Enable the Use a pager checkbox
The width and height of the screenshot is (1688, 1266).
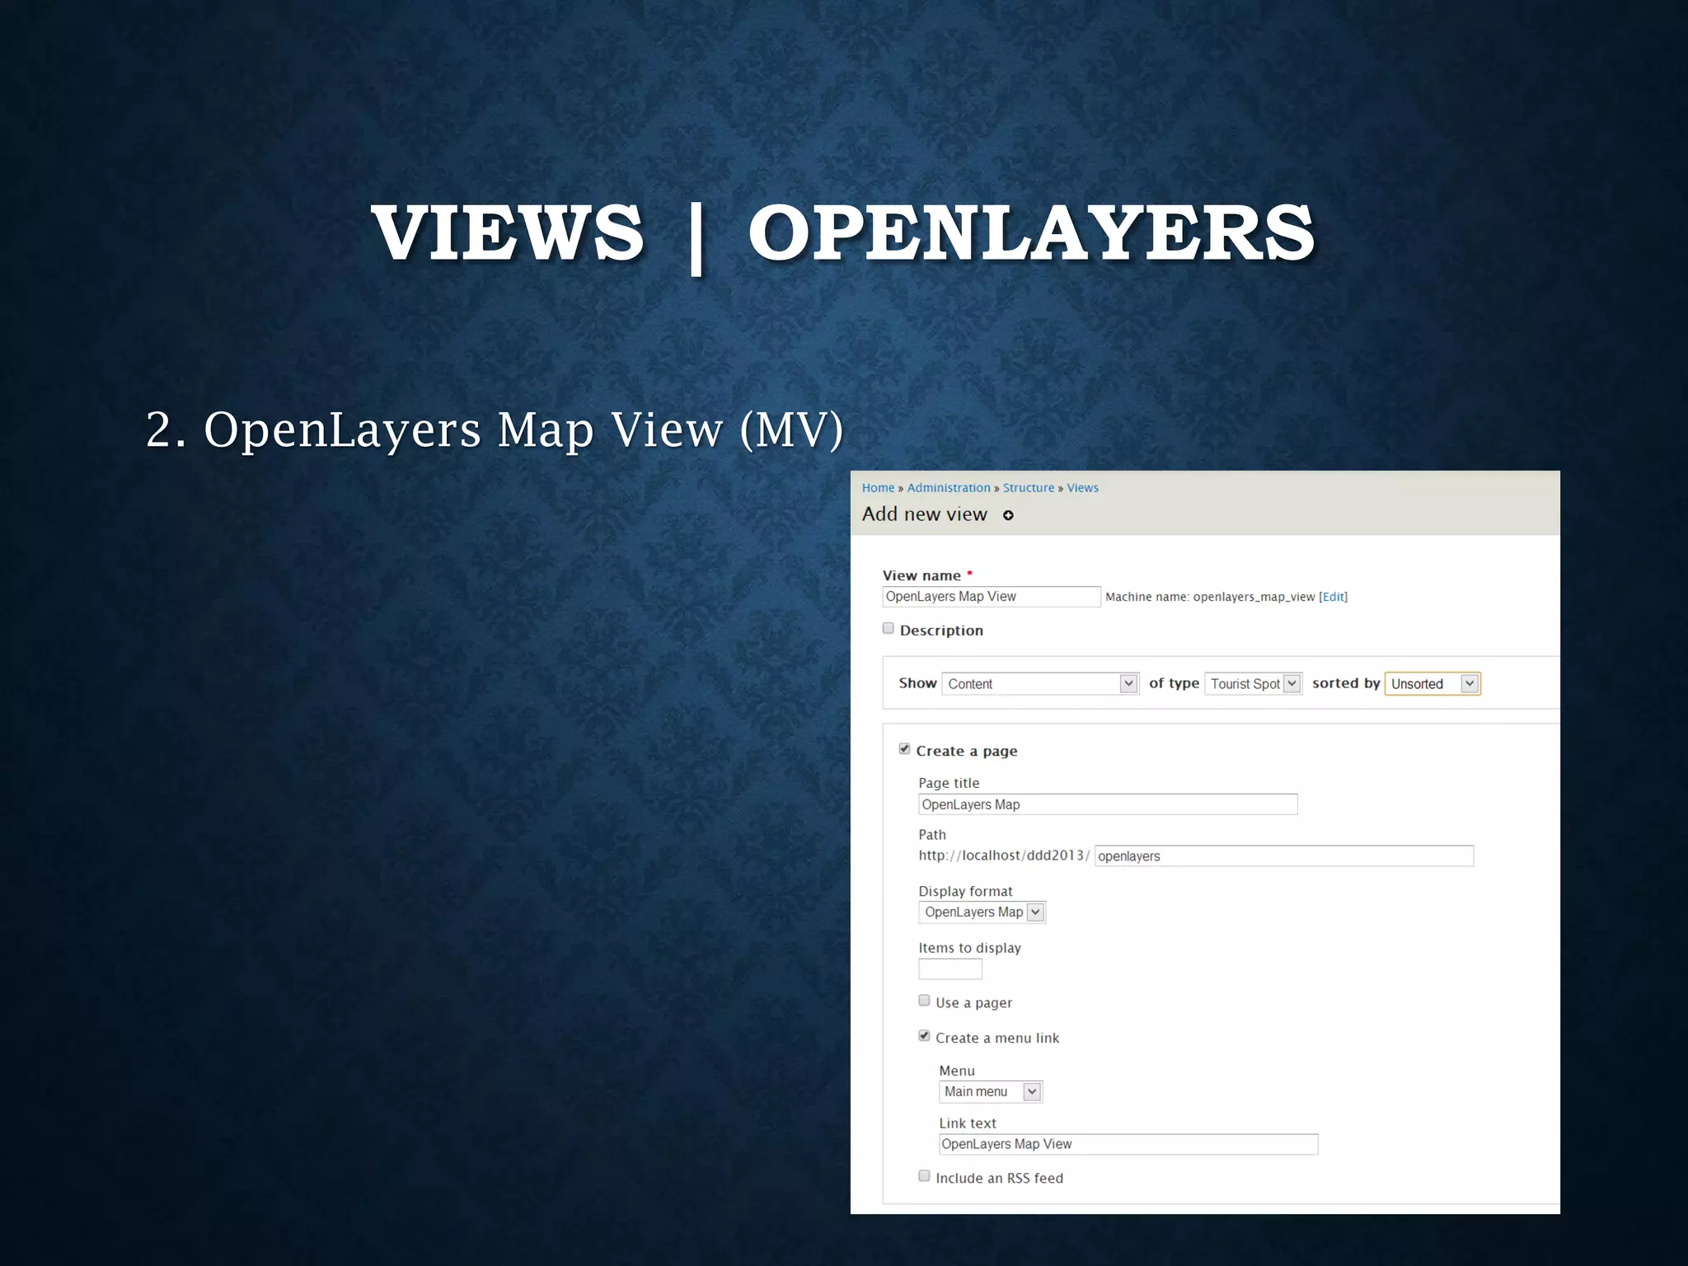pos(924,1001)
